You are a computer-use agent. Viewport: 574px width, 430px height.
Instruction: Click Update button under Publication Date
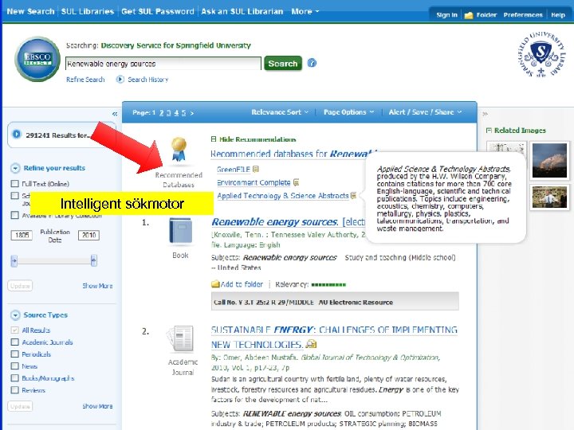[20, 286]
